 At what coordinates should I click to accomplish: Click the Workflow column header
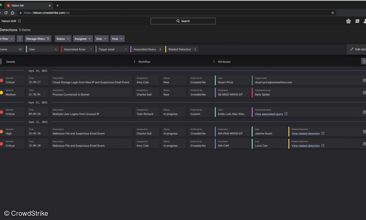click(144, 62)
